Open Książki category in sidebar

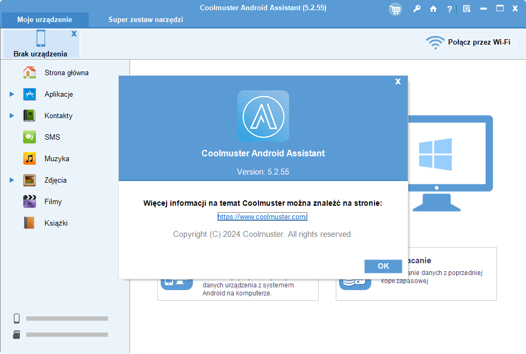coord(56,223)
